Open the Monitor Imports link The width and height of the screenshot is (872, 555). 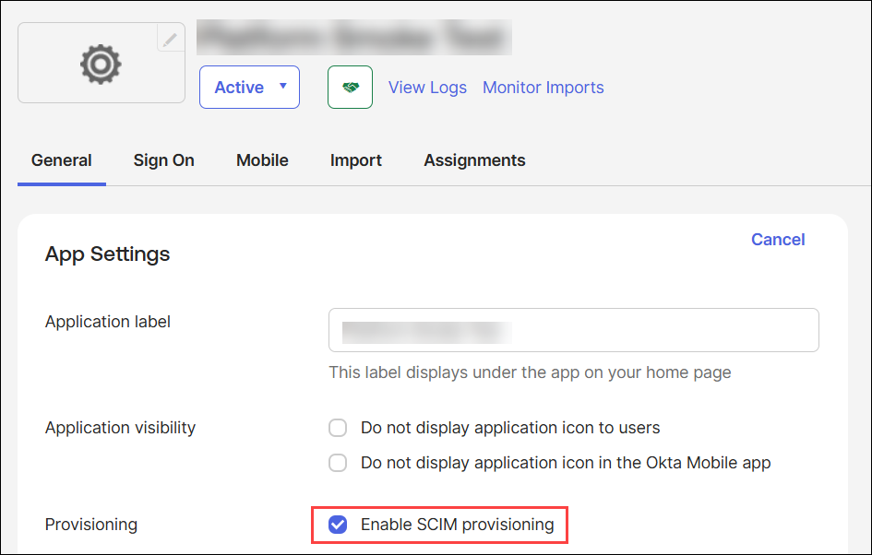543,88
